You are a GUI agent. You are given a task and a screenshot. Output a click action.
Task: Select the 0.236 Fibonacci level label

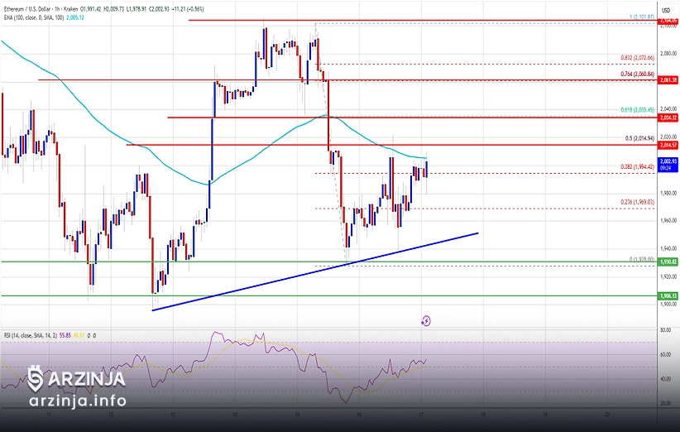pyautogui.click(x=637, y=201)
